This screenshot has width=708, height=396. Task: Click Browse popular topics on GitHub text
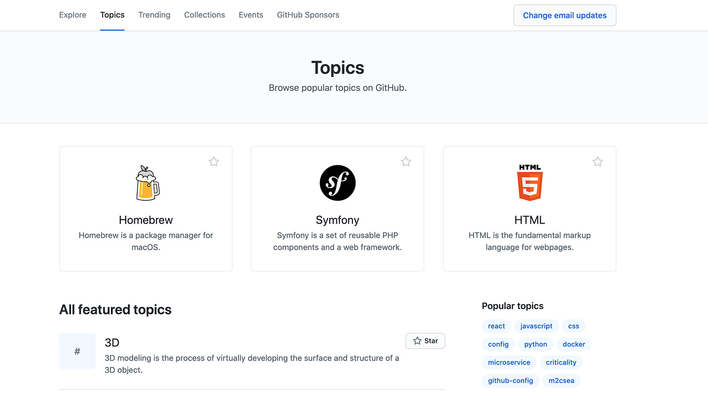337,88
